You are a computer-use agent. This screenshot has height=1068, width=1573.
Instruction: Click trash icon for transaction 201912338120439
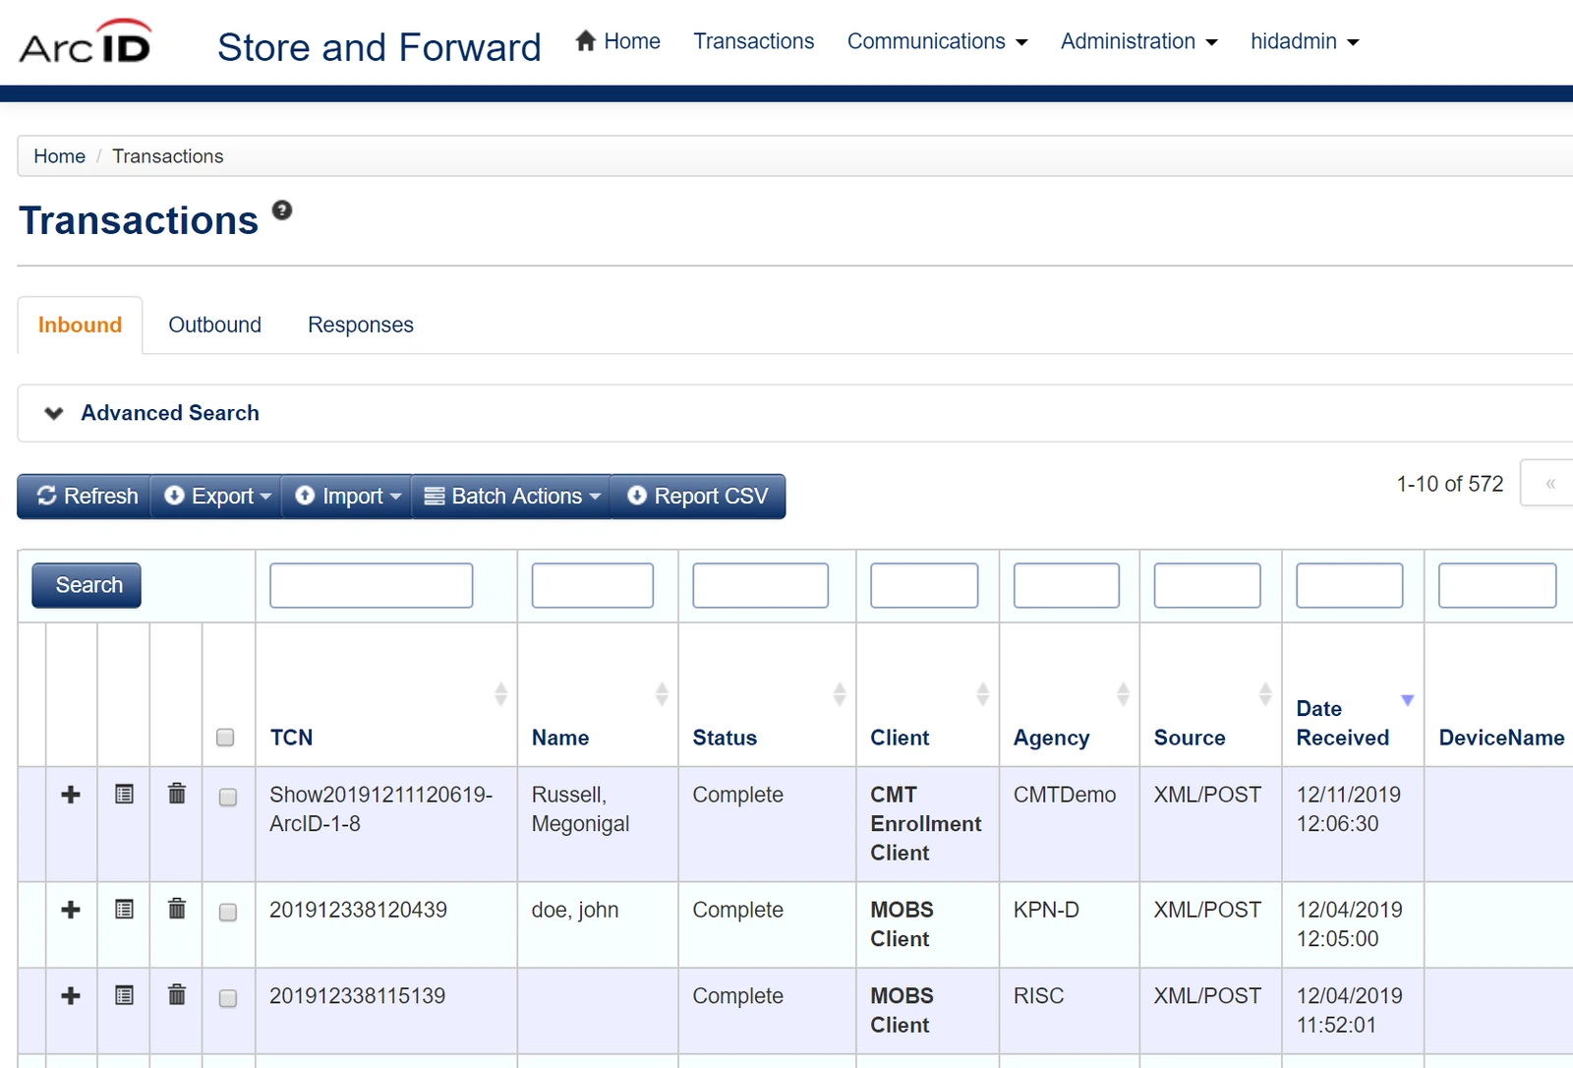(177, 908)
